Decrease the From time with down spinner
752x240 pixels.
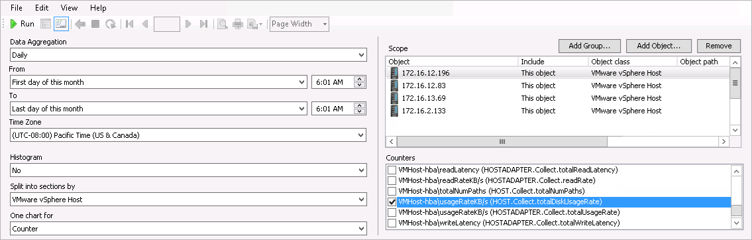[x=359, y=85]
